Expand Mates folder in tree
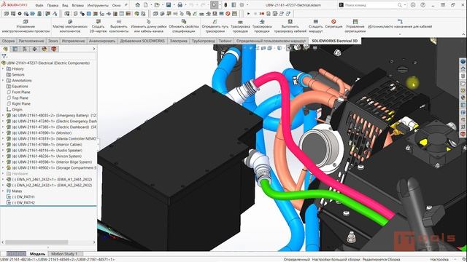 pos(3,191)
